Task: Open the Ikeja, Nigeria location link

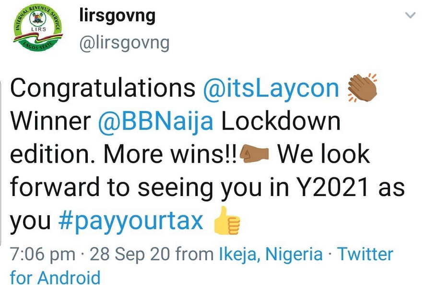Action: pos(271,254)
